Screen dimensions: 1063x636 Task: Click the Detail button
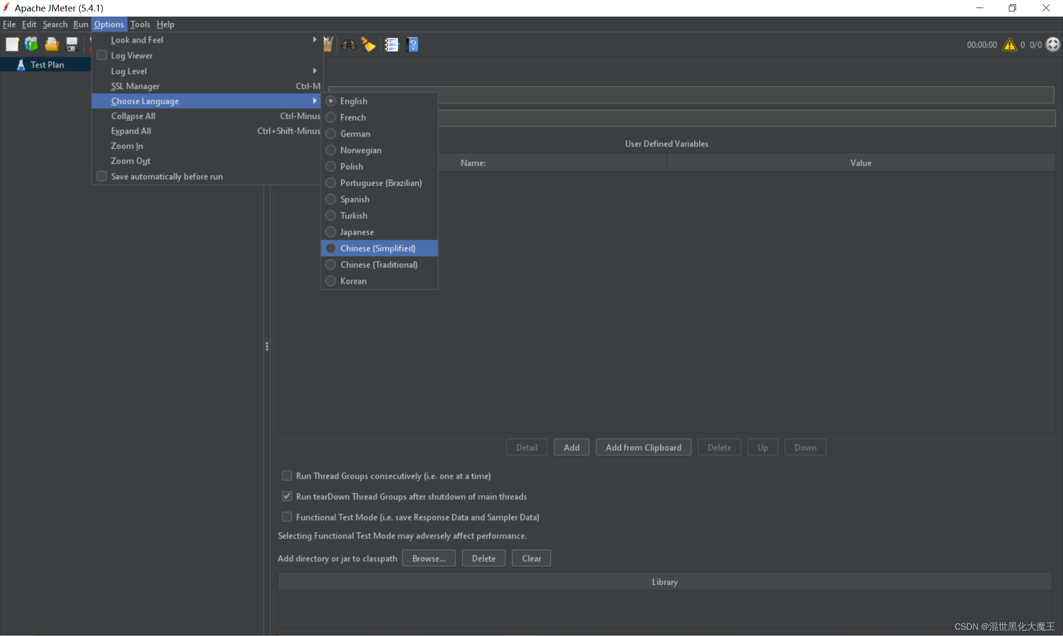tap(527, 447)
